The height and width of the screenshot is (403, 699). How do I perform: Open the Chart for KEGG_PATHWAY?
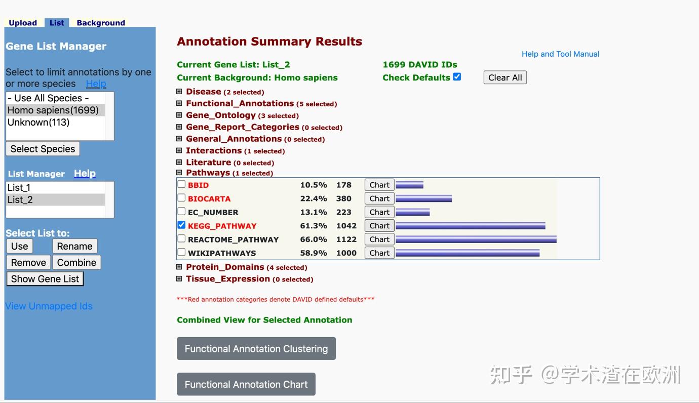coord(379,225)
